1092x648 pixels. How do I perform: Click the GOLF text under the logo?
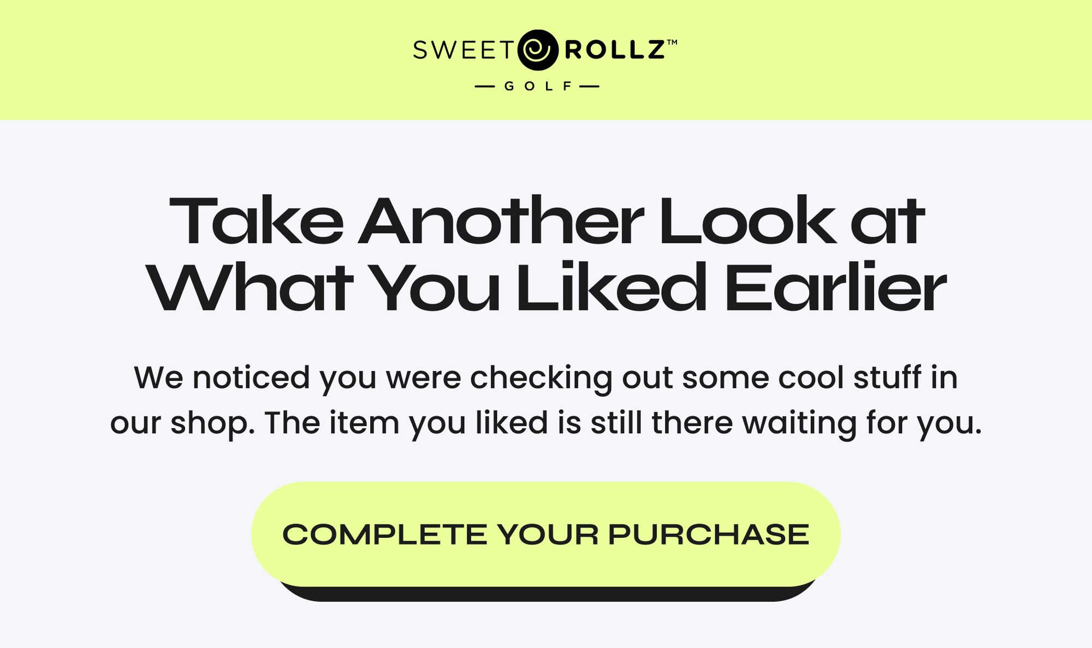coord(538,86)
